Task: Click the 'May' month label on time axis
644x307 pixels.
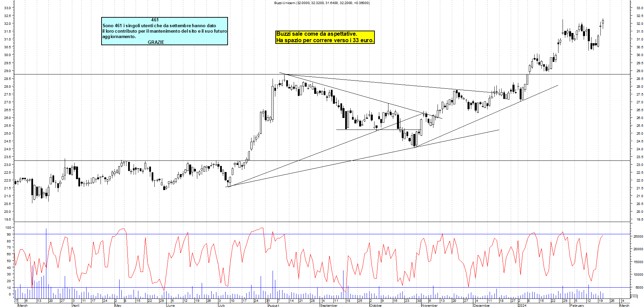Action: click(x=118, y=305)
